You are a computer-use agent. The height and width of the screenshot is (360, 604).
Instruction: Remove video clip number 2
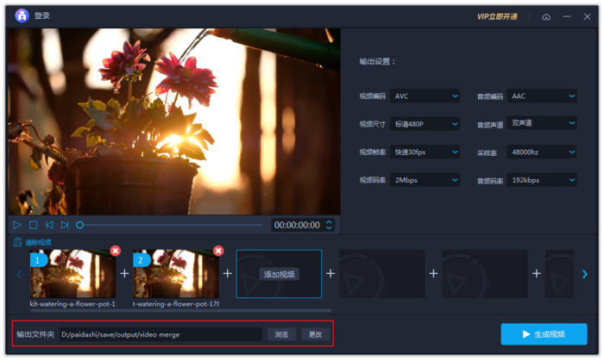[x=218, y=251]
